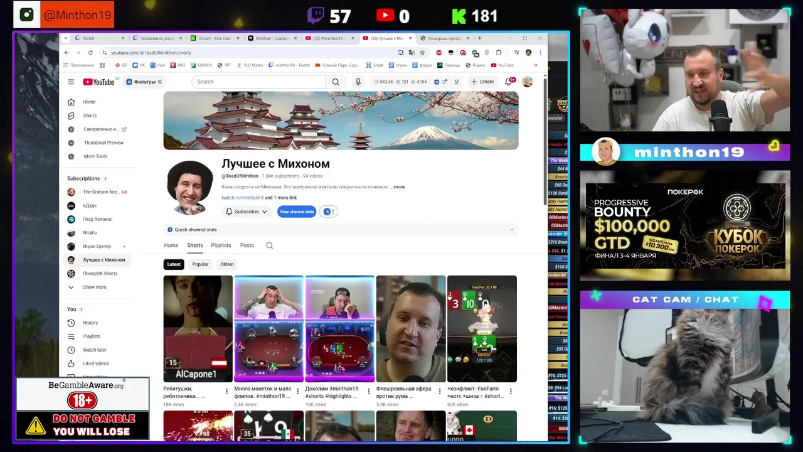Switch to channel Posts tab
The width and height of the screenshot is (803, 452).
(247, 245)
